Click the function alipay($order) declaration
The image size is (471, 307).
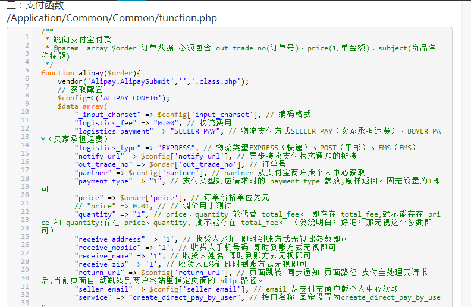point(90,73)
